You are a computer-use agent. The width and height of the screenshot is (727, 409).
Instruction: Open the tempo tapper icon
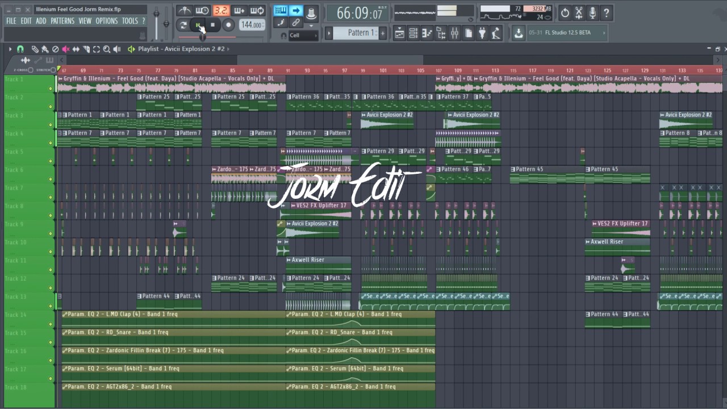(x=496, y=34)
